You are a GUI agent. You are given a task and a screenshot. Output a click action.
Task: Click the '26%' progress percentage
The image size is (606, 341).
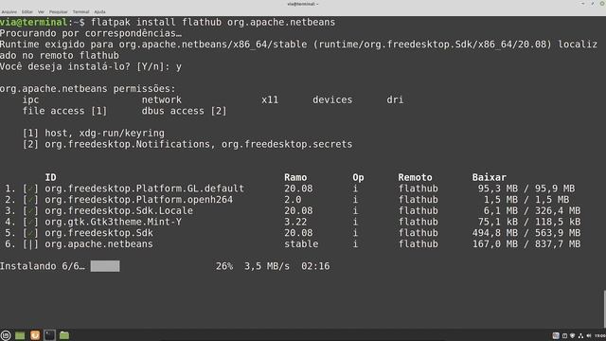[224, 266]
